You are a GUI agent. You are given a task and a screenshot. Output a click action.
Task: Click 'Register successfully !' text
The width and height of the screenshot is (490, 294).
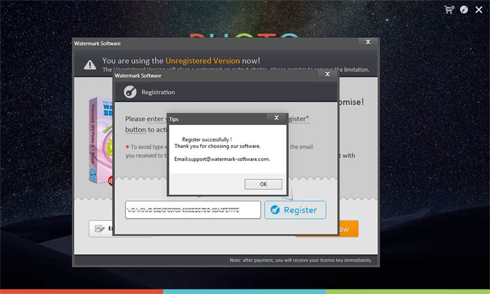pyautogui.click(x=207, y=139)
